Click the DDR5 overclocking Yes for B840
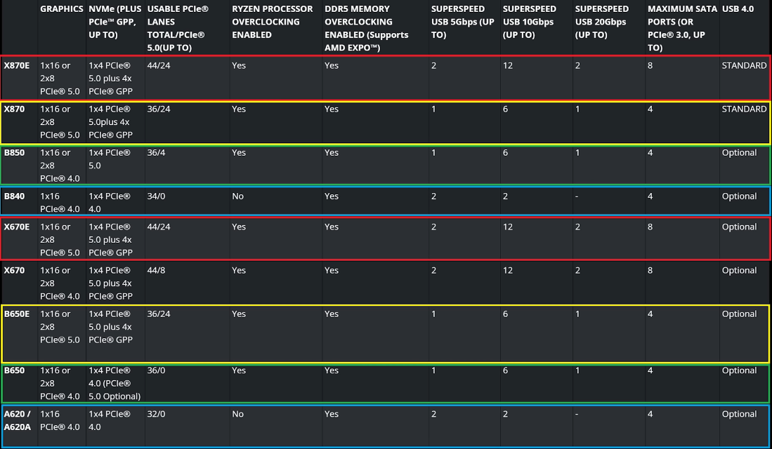 332,196
